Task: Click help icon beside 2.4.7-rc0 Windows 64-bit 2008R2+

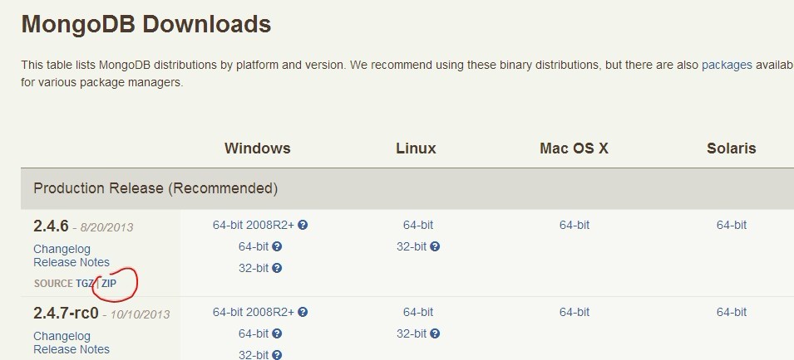Action: [303, 312]
